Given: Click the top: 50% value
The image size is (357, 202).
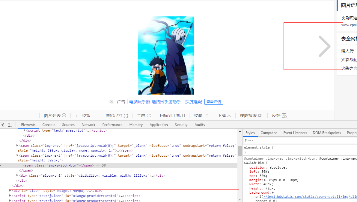Looking at the screenshot, I should point(263,176).
